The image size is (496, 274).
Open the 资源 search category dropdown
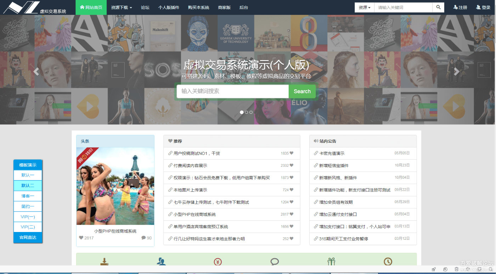pos(365,7)
